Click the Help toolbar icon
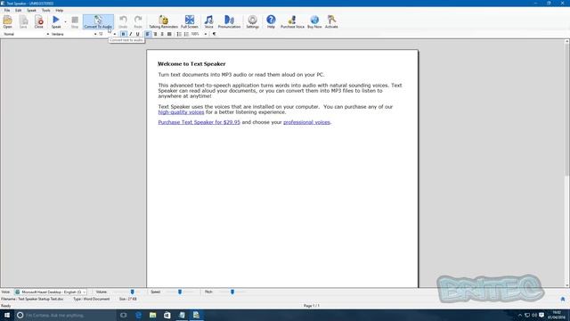Viewport: 570px width, 321px height. click(271, 21)
